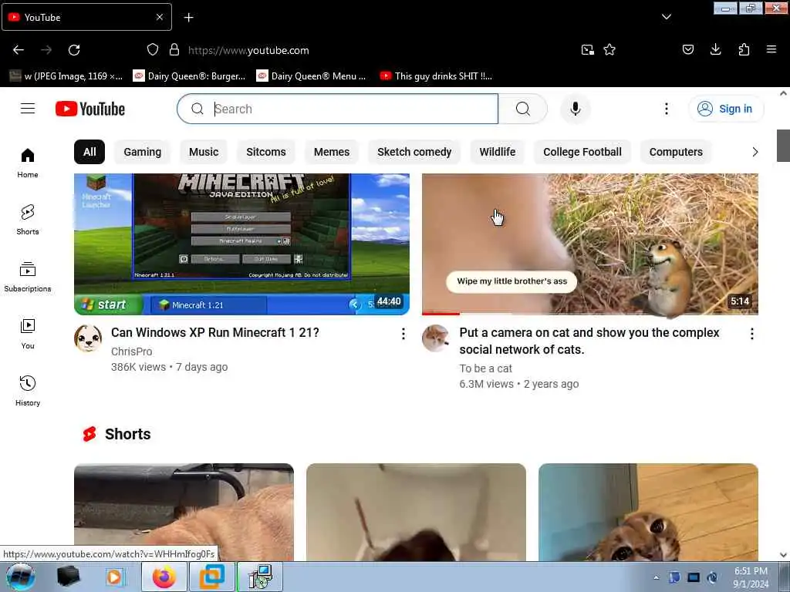Open the Windows Start orb
Image resolution: width=790 pixels, height=592 pixels.
click(20, 577)
